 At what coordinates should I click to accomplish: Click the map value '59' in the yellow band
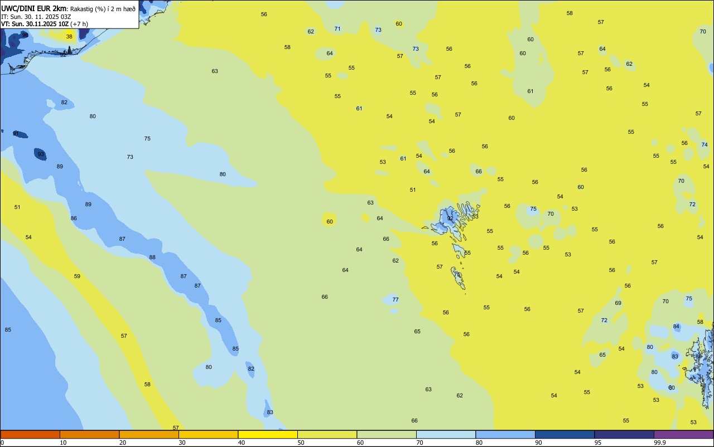77,276
